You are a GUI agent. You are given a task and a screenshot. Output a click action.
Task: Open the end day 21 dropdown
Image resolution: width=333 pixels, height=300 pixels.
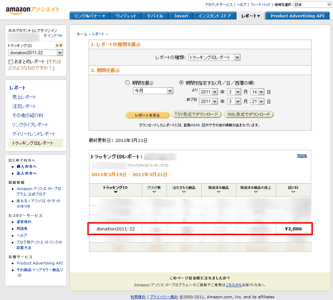(x=257, y=102)
